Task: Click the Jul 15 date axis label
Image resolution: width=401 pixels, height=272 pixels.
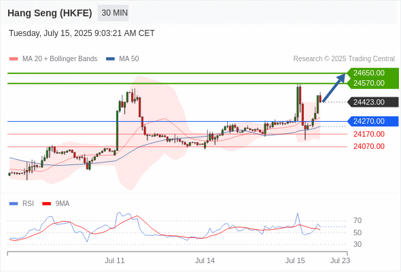Action: [x=295, y=260]
